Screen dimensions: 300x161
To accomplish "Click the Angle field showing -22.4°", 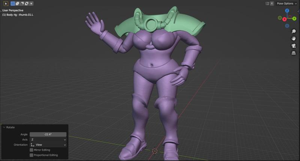I will point(48,134).
